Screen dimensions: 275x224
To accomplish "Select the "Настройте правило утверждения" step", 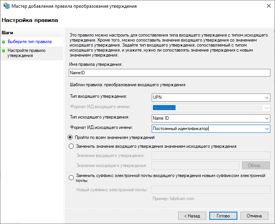I will coord(27,53).
